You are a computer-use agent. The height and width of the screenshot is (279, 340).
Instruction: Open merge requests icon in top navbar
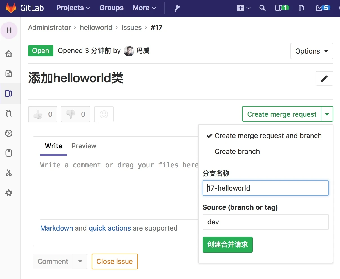302,8
